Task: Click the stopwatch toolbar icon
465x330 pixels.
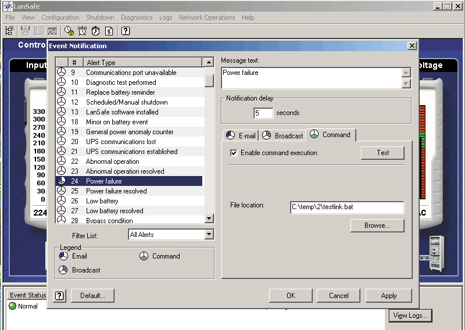Action: coord(95,31)
